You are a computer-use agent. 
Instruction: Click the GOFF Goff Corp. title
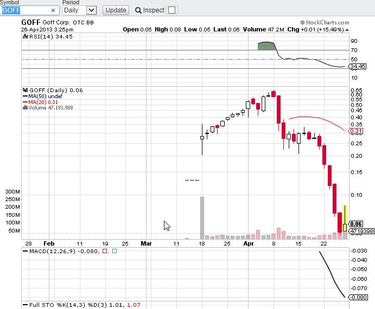click(58, 22)
